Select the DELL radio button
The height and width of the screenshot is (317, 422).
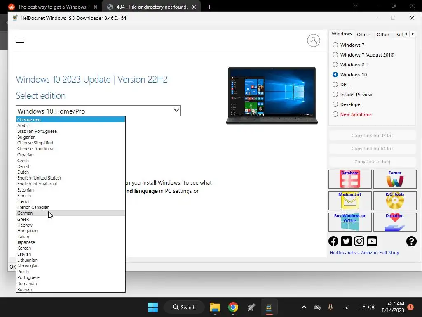coord(335,84)
